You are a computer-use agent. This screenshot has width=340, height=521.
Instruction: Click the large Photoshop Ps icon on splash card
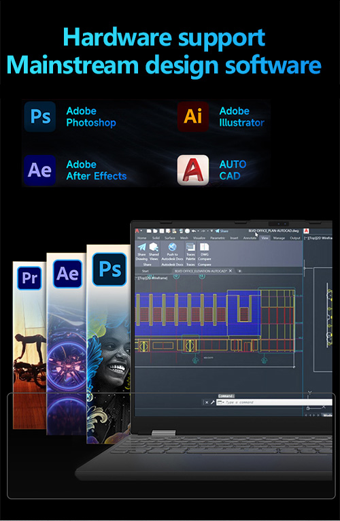(x=109, y=269)
